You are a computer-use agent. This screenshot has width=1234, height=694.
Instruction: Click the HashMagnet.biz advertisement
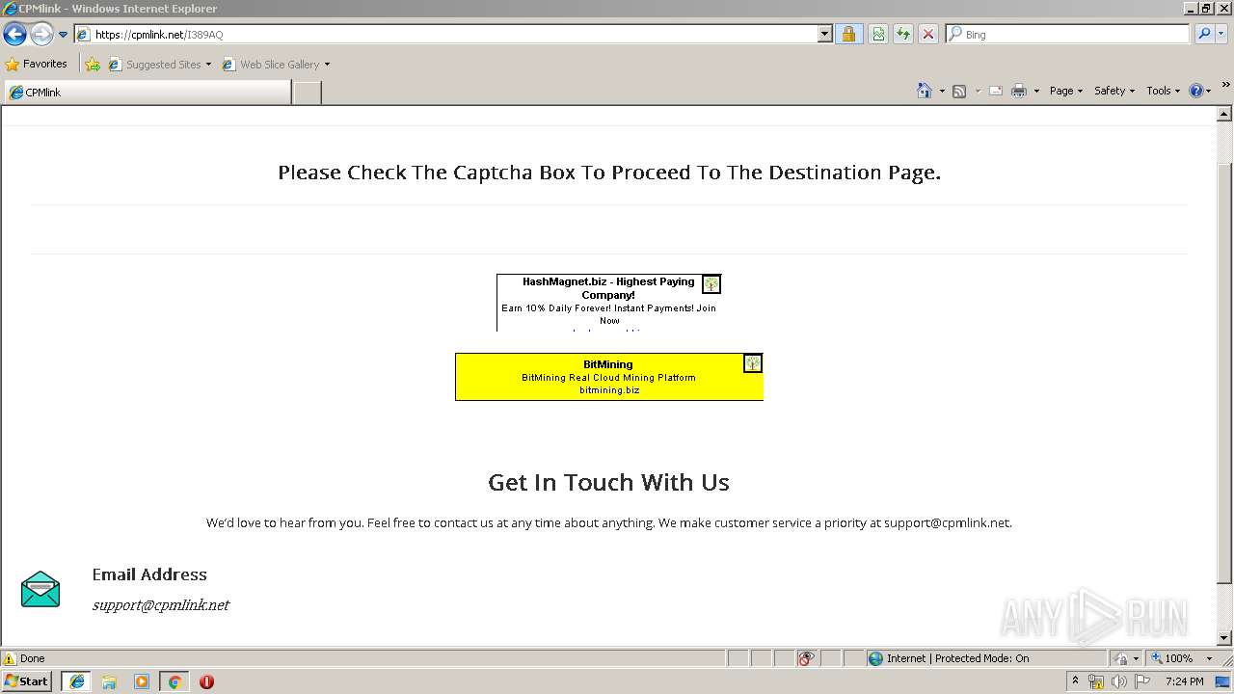point(608,302)
